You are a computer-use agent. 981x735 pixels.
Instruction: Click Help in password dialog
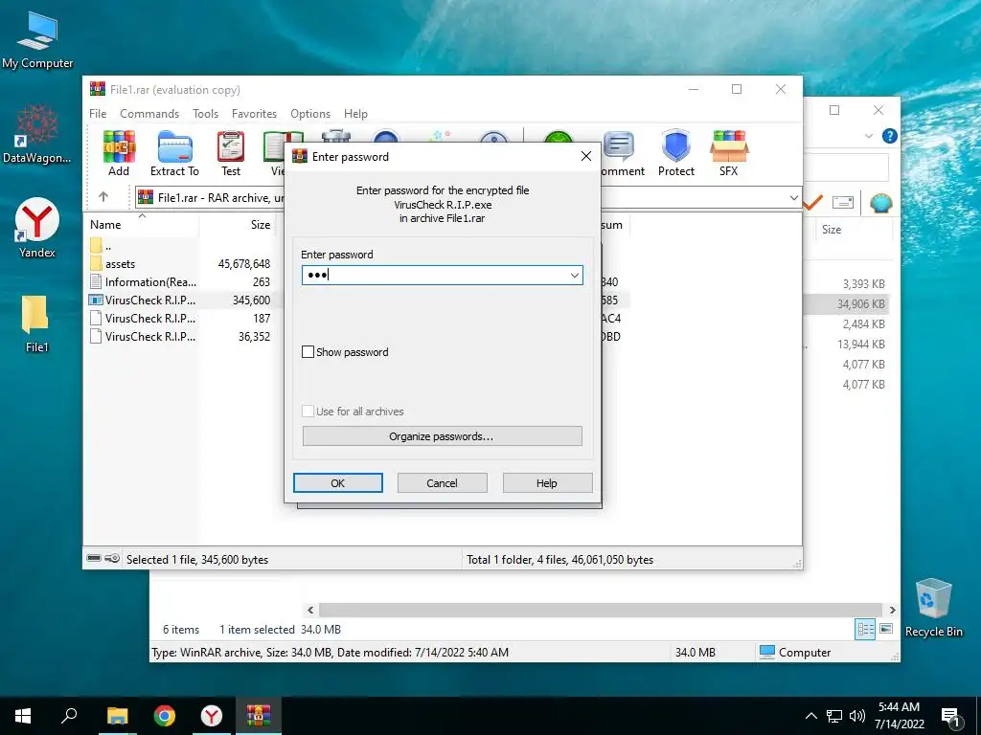pos(547,483)
